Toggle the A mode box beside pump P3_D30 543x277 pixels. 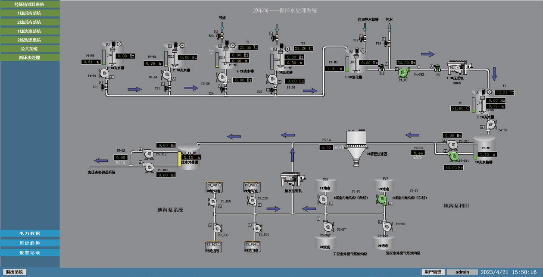(x=210, y=226)
